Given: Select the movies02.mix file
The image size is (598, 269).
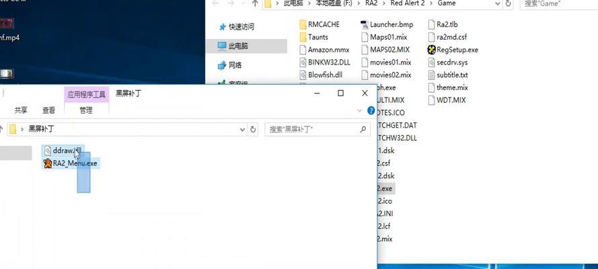Looking at the screenshot, I should coord(386,75).
